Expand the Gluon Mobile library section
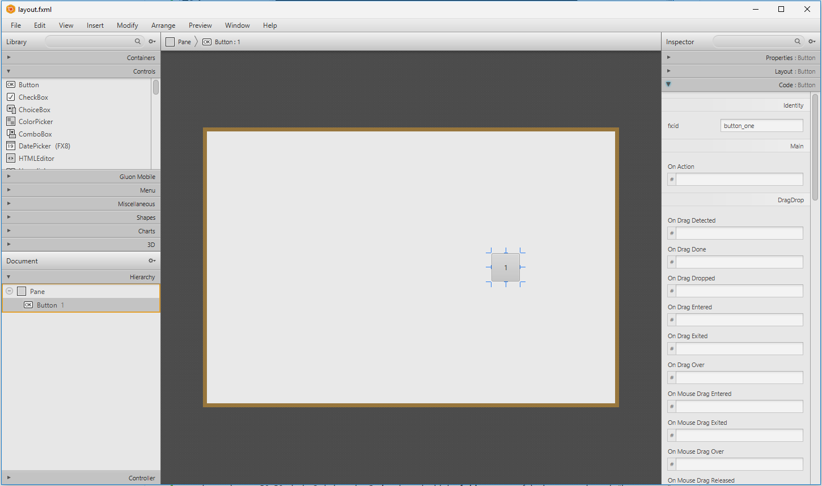This screenshot has width=822, height=486. [x=9, y=176]
